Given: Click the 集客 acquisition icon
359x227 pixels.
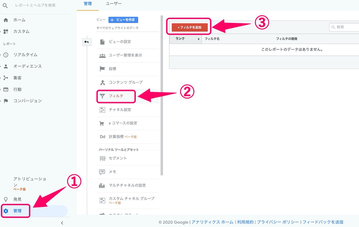Looking at the screenshot, I should [x=6, y=78].
